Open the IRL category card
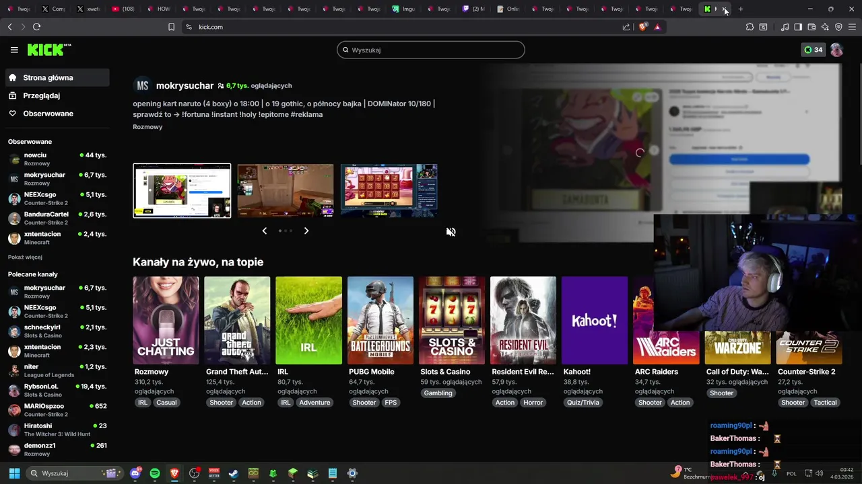Image resolution: width=862 pixels, height=484 pixels. 308,321
